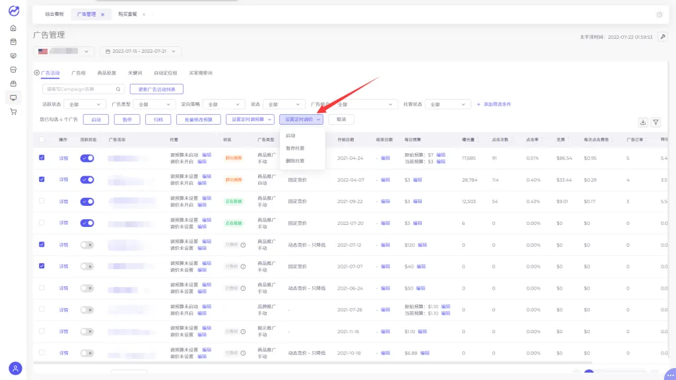Screen dimensions: 676x380
Task: Check the 2022-07-20 row checkbox
Action: (x=42, y=223)
